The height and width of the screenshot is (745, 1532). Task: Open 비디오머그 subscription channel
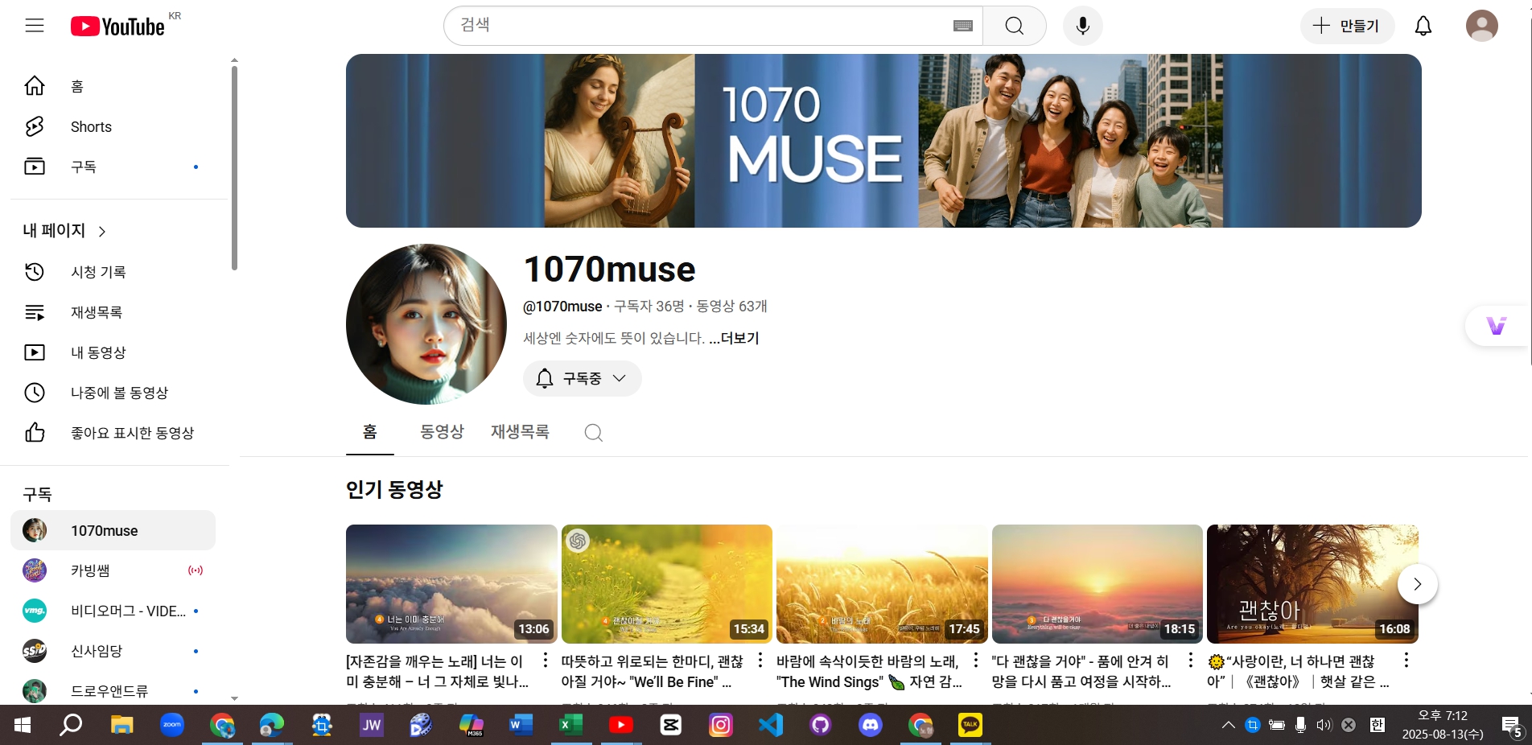tap(113, 611)
